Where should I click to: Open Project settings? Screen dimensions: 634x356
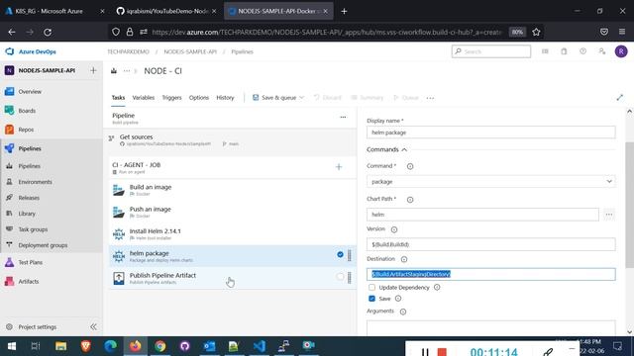[x=38, y=327]
